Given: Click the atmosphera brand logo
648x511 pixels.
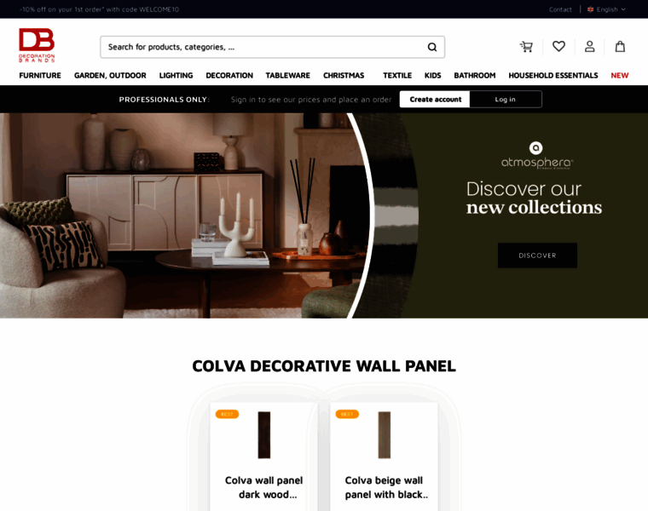Looking at the screenshot, I should 537,156.
